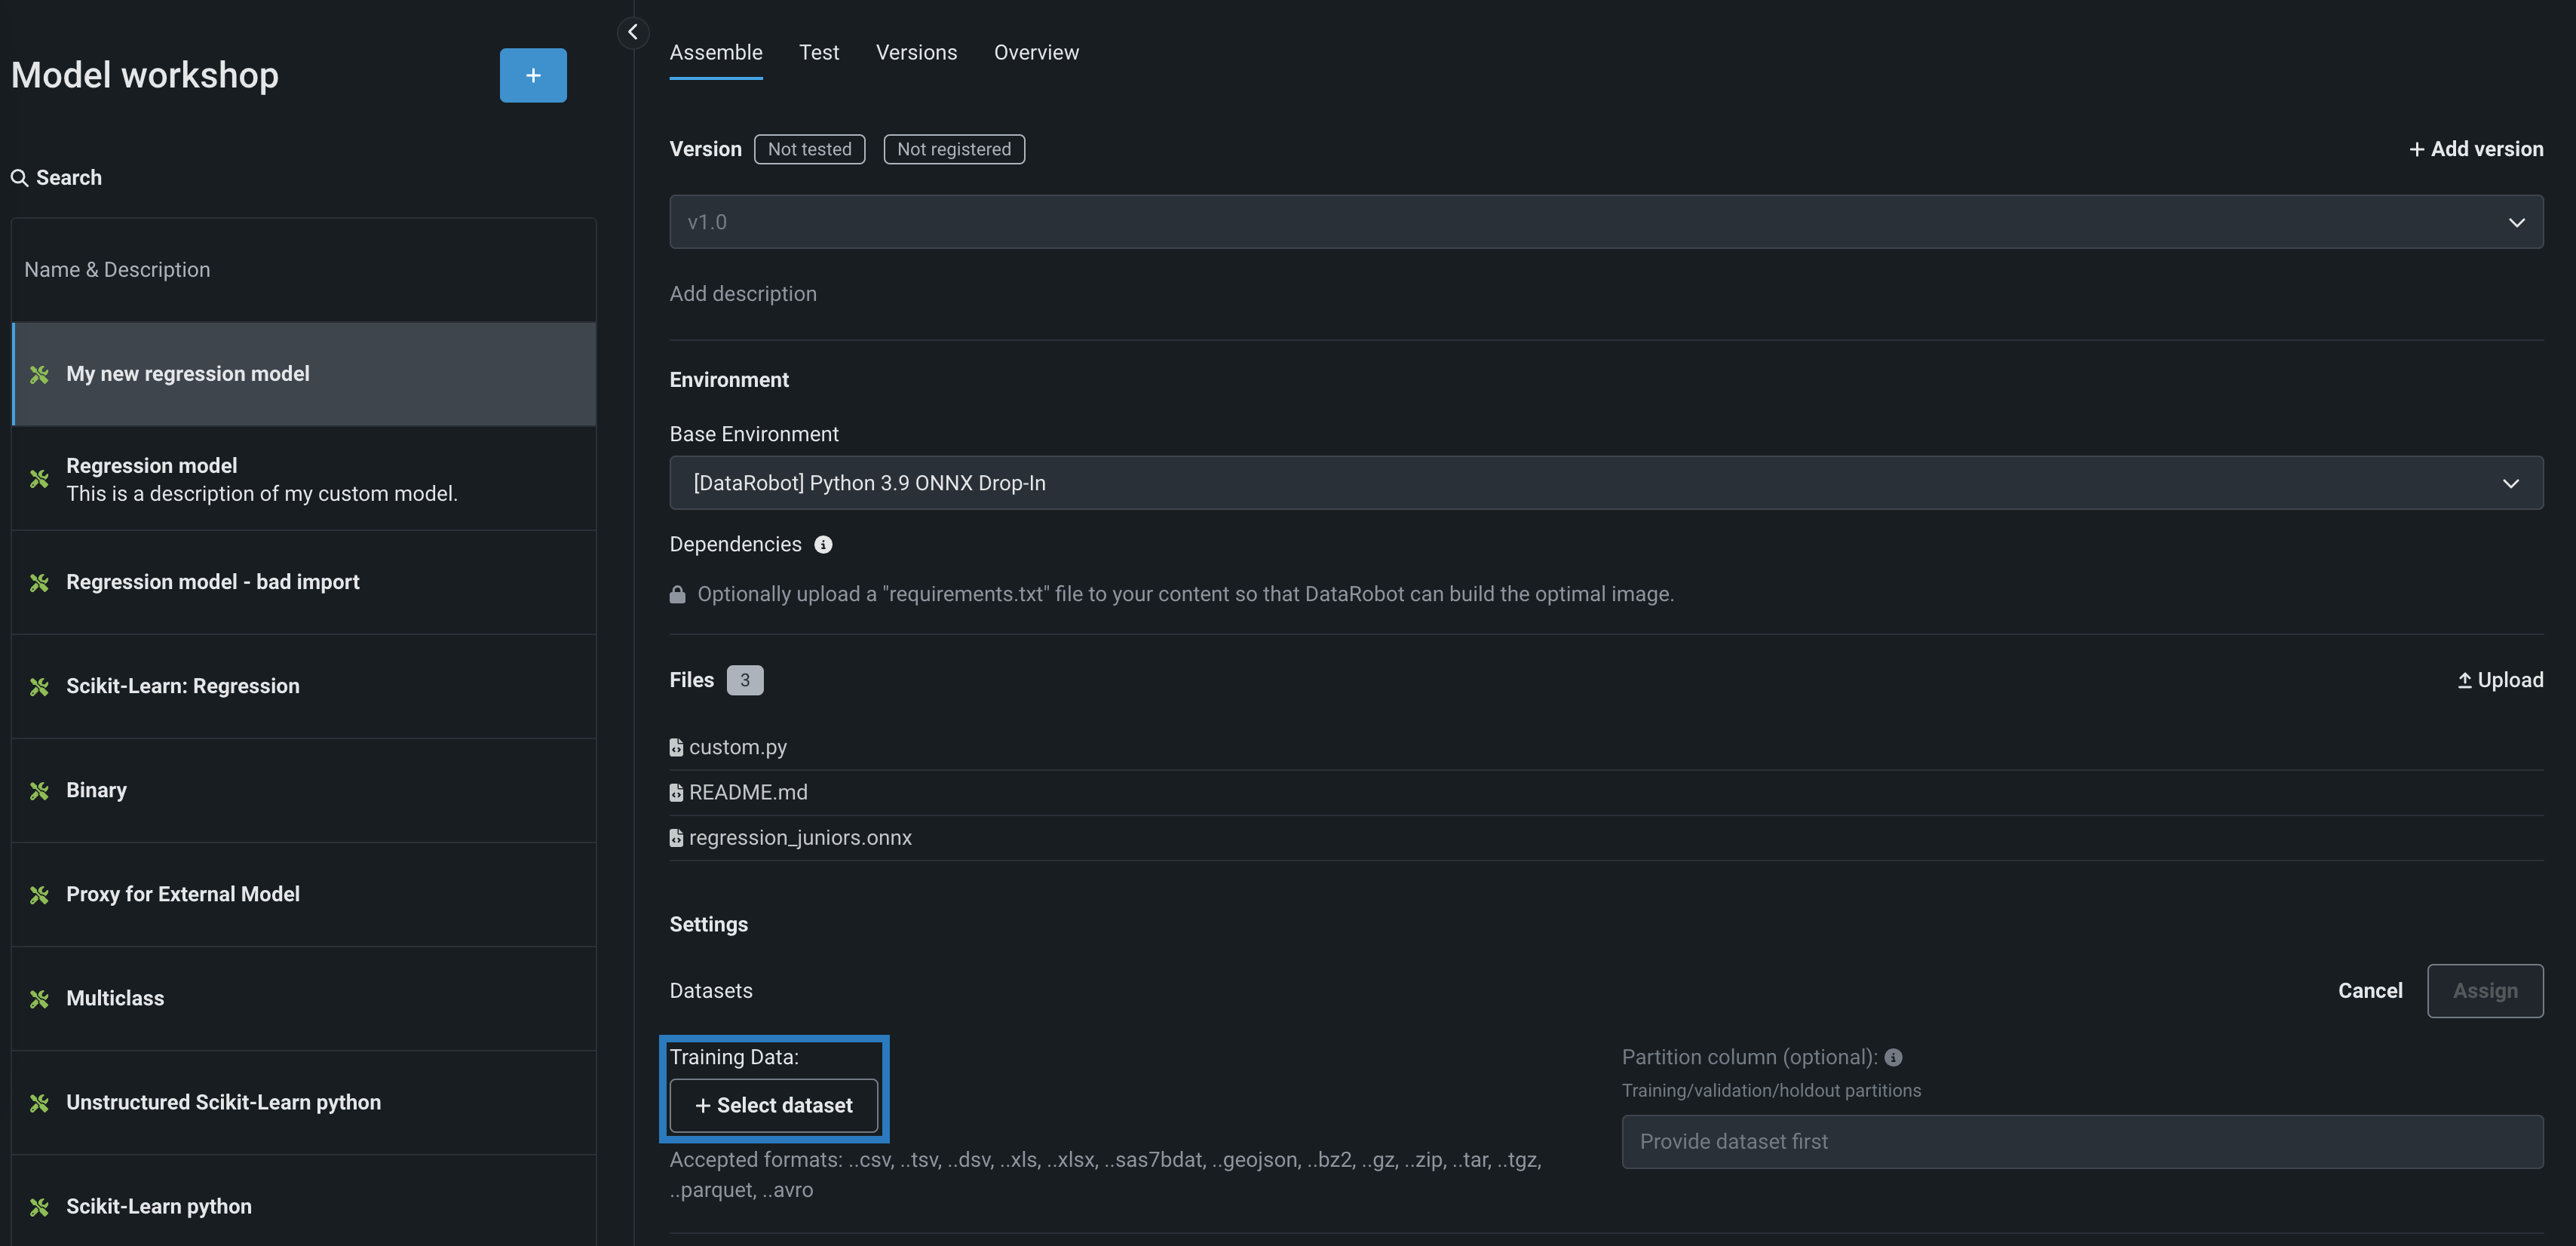Image resolution: width=2576 pixels, height=1246 pixels.
Task: Click the Search magnifier icon
Action: coord(19,178)
